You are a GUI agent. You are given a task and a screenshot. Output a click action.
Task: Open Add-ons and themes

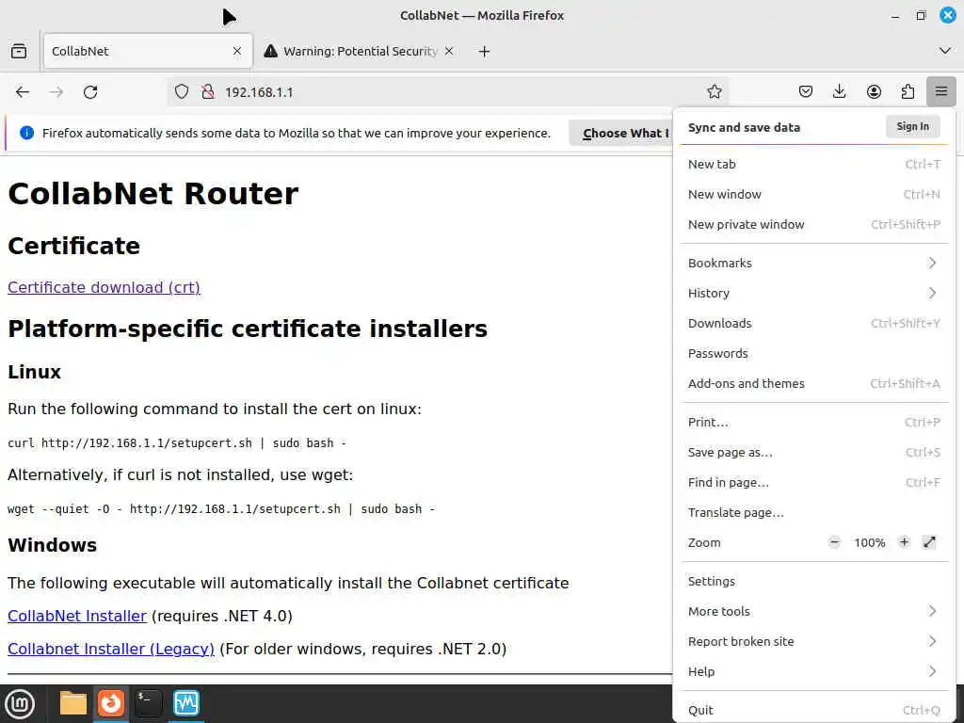pos(814,384)
